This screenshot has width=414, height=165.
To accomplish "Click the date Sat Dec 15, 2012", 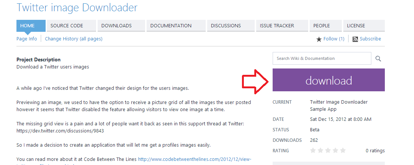I will point(341,119).
